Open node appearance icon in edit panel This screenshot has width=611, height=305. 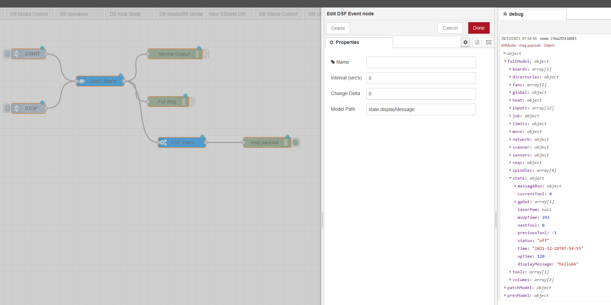tap(489, 42)
